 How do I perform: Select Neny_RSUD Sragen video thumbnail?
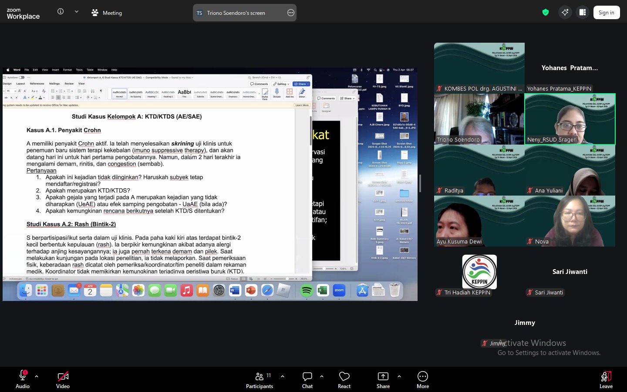[x=570, y=119]
